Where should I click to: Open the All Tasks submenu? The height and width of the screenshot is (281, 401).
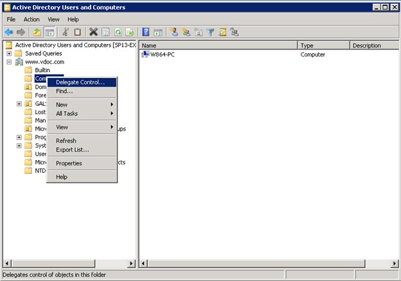coord(82,113)
